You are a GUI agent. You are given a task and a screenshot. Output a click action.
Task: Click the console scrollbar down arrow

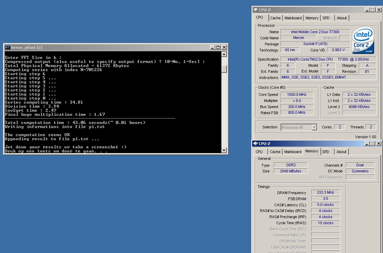tap(224, 150)
